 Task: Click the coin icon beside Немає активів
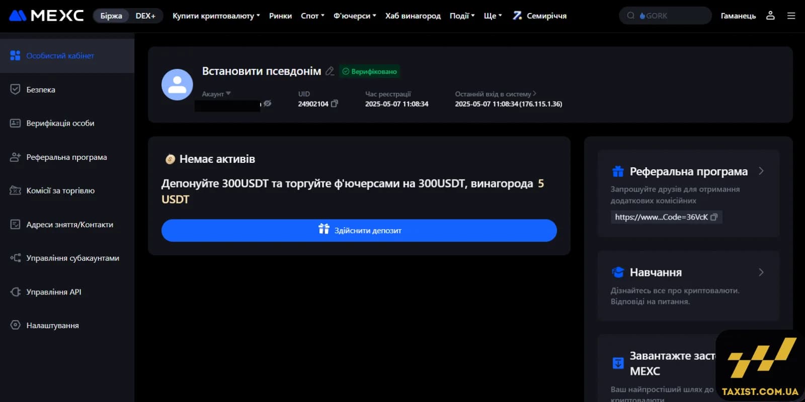click(170, 159)
